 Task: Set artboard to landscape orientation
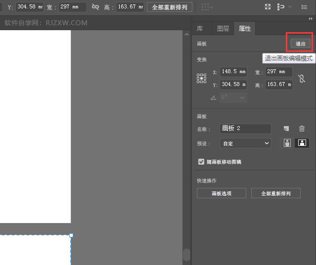click(x=301, y=143)
